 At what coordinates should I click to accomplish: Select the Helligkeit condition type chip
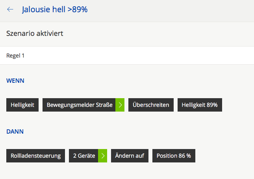[x=22, y=105]
